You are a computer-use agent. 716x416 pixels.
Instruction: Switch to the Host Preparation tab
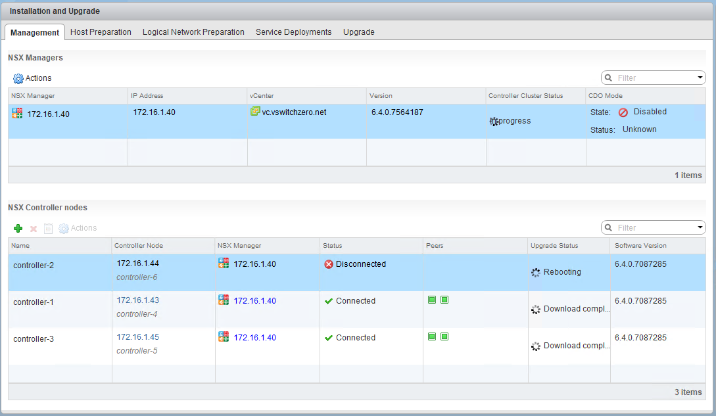point(101,32)
